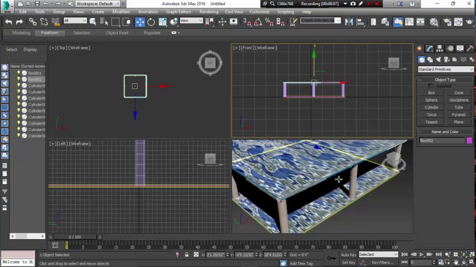Open the Graph Editors menu

(178, 12)
